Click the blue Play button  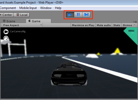[x=70, y=15]
